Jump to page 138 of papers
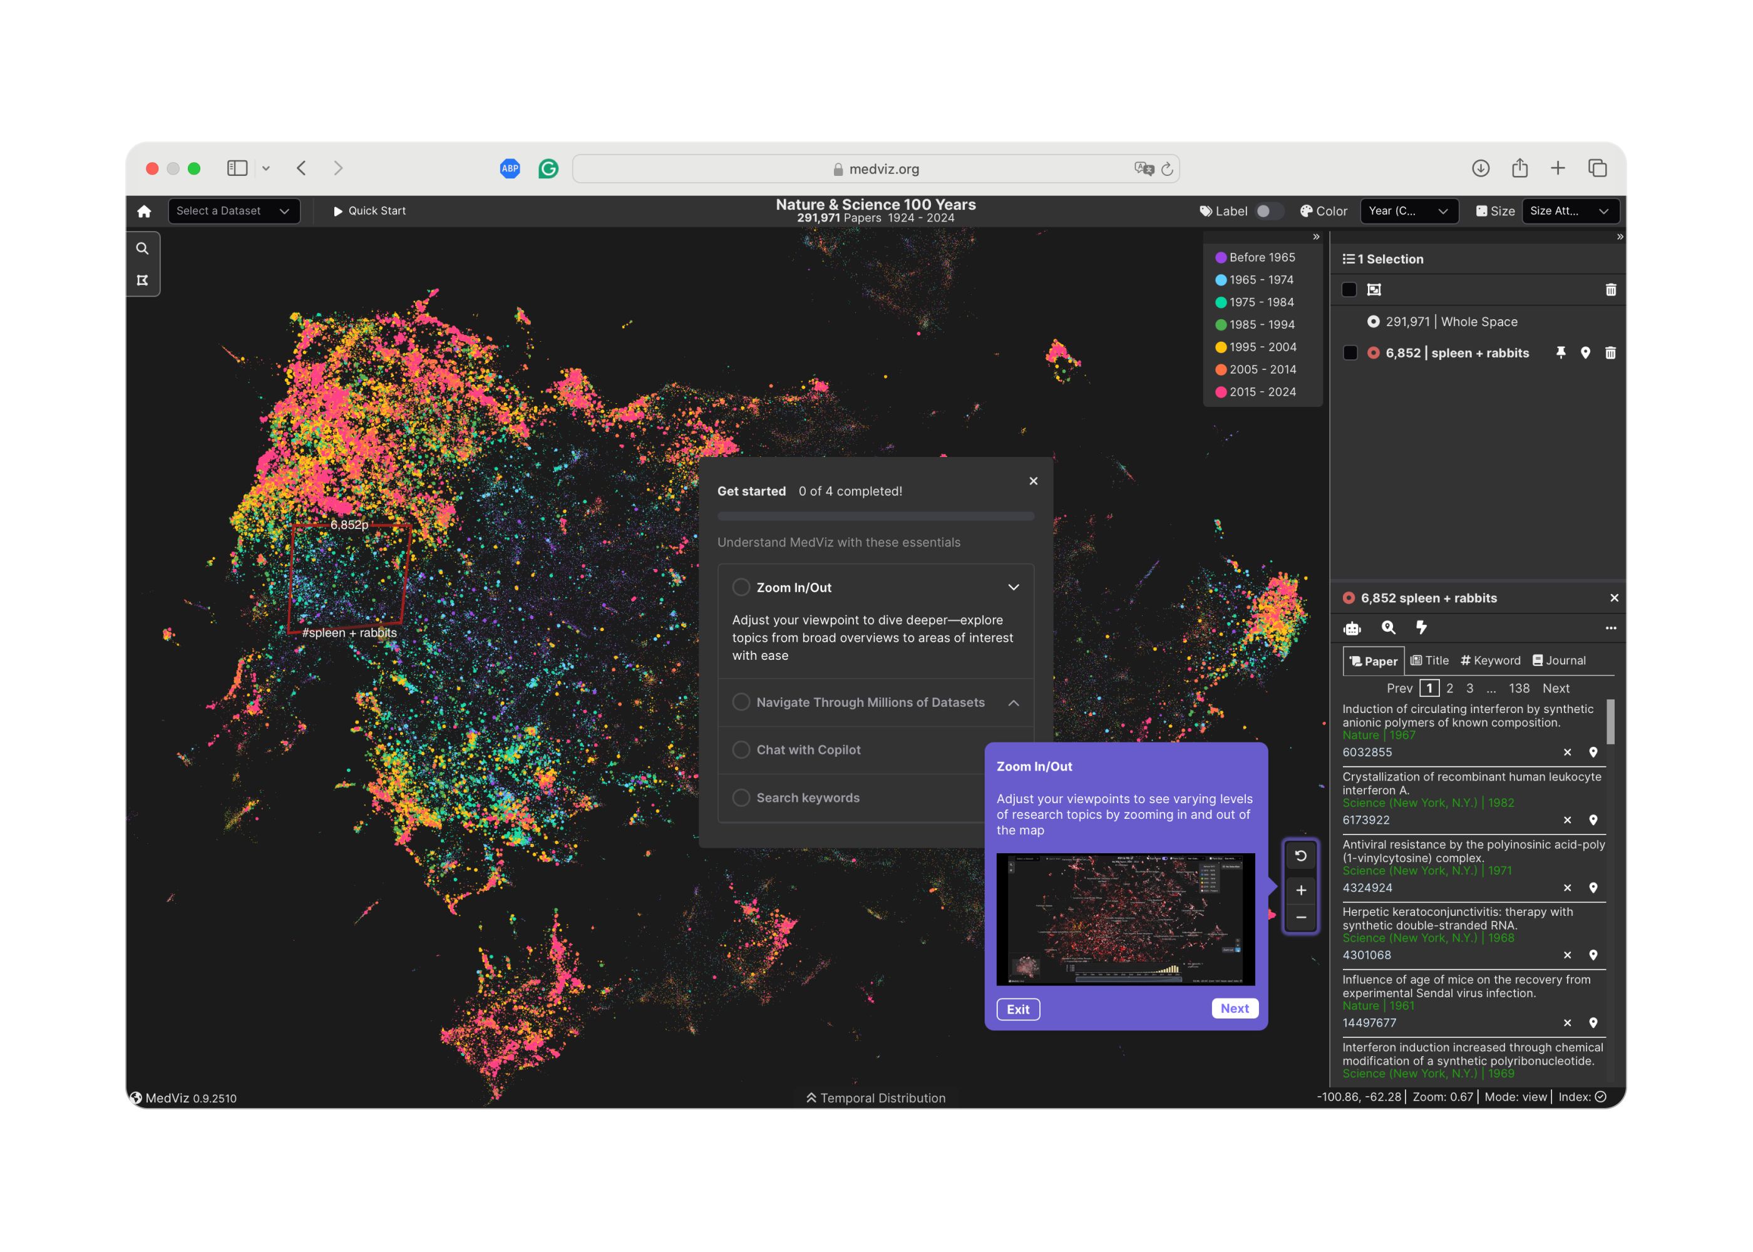 1519,689
